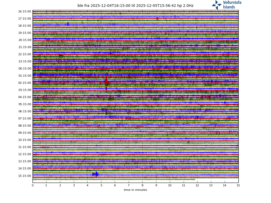
Task: Click the x-axis tick labeled 0
Action: click(x=33, y=185)
